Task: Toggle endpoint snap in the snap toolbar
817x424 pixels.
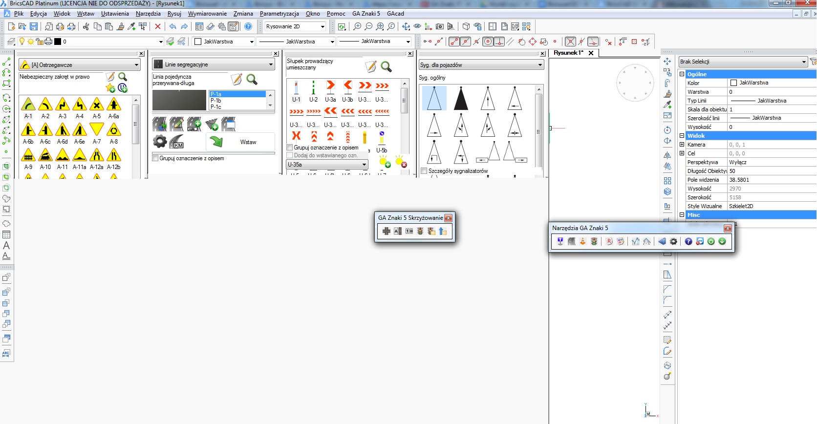Action: 454,42
